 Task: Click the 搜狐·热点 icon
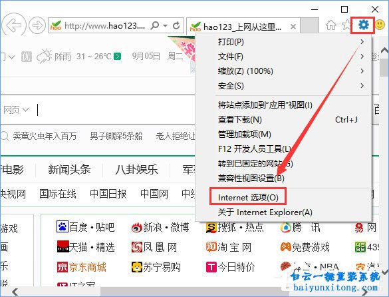211,227
